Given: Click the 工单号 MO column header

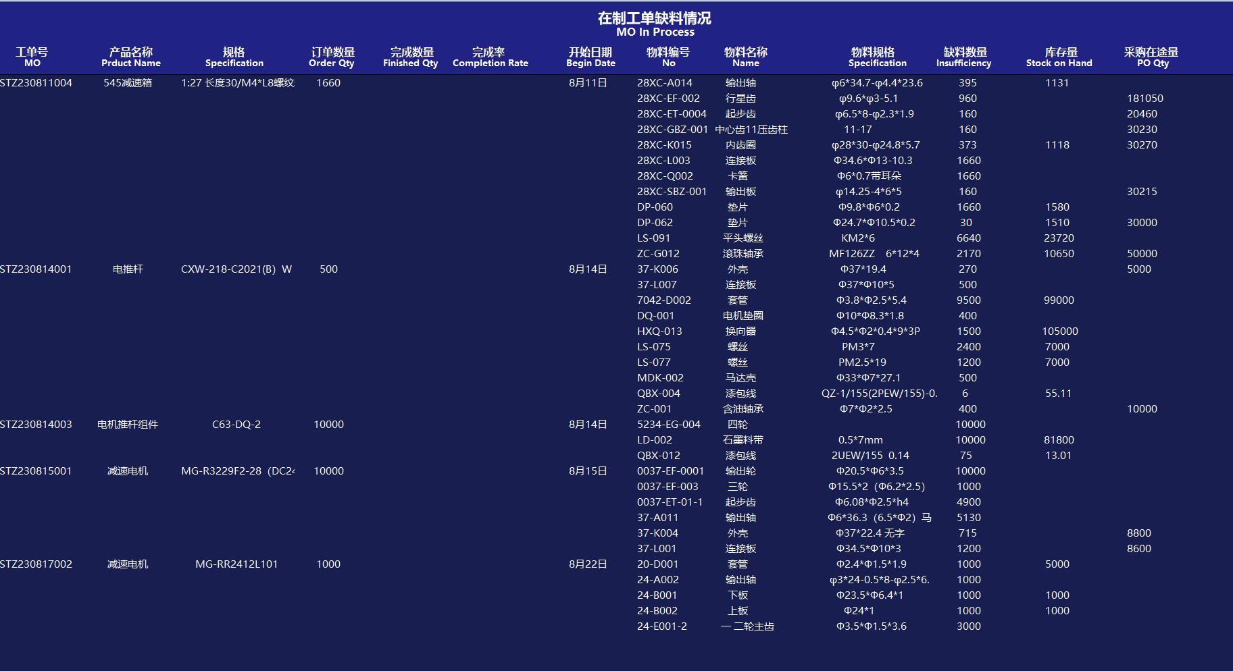Looking at the screenshot, I should 32,57.
